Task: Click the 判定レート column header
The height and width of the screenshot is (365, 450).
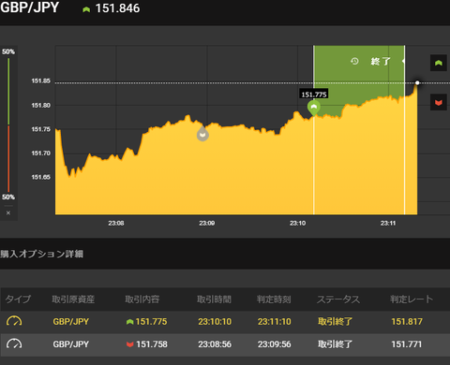Action: click(412, 299)
